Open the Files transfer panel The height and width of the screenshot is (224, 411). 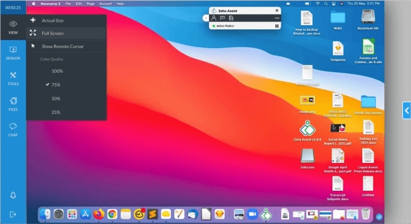(13, 103)
